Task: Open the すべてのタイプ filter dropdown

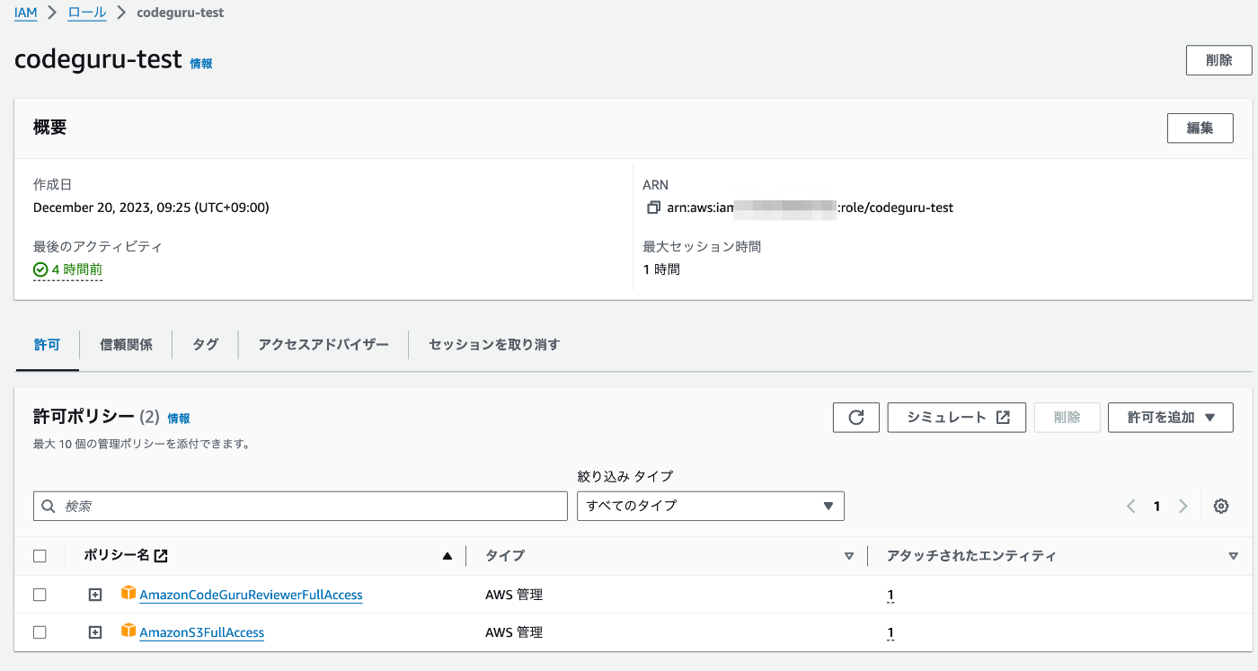Action: (711, 506)
